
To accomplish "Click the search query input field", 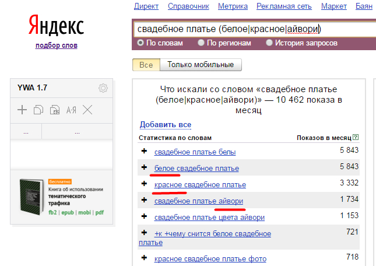I will tap(251, 29).
